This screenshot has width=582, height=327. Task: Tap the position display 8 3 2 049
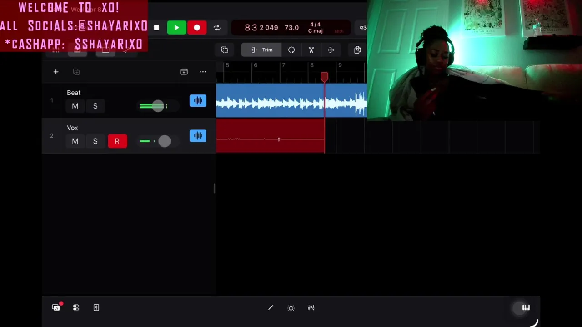point(261,28)
